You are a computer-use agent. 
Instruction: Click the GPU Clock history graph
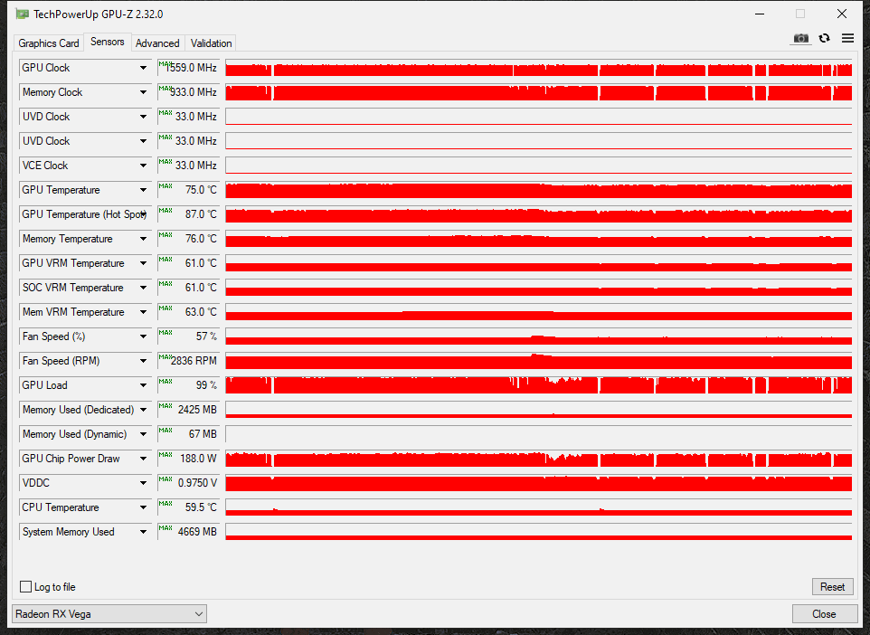click(x=539, y=68)
